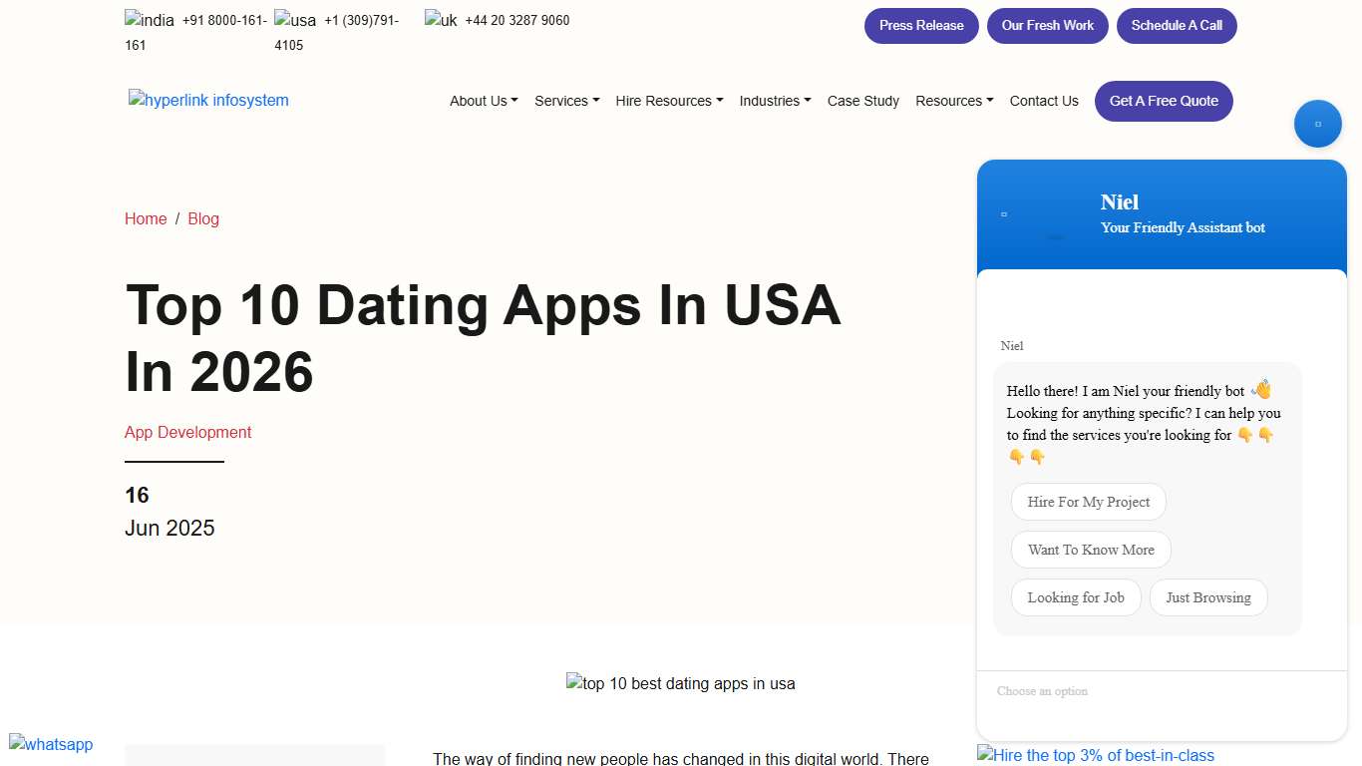
Task: Open the App Development category link
Action: point(187,432)
